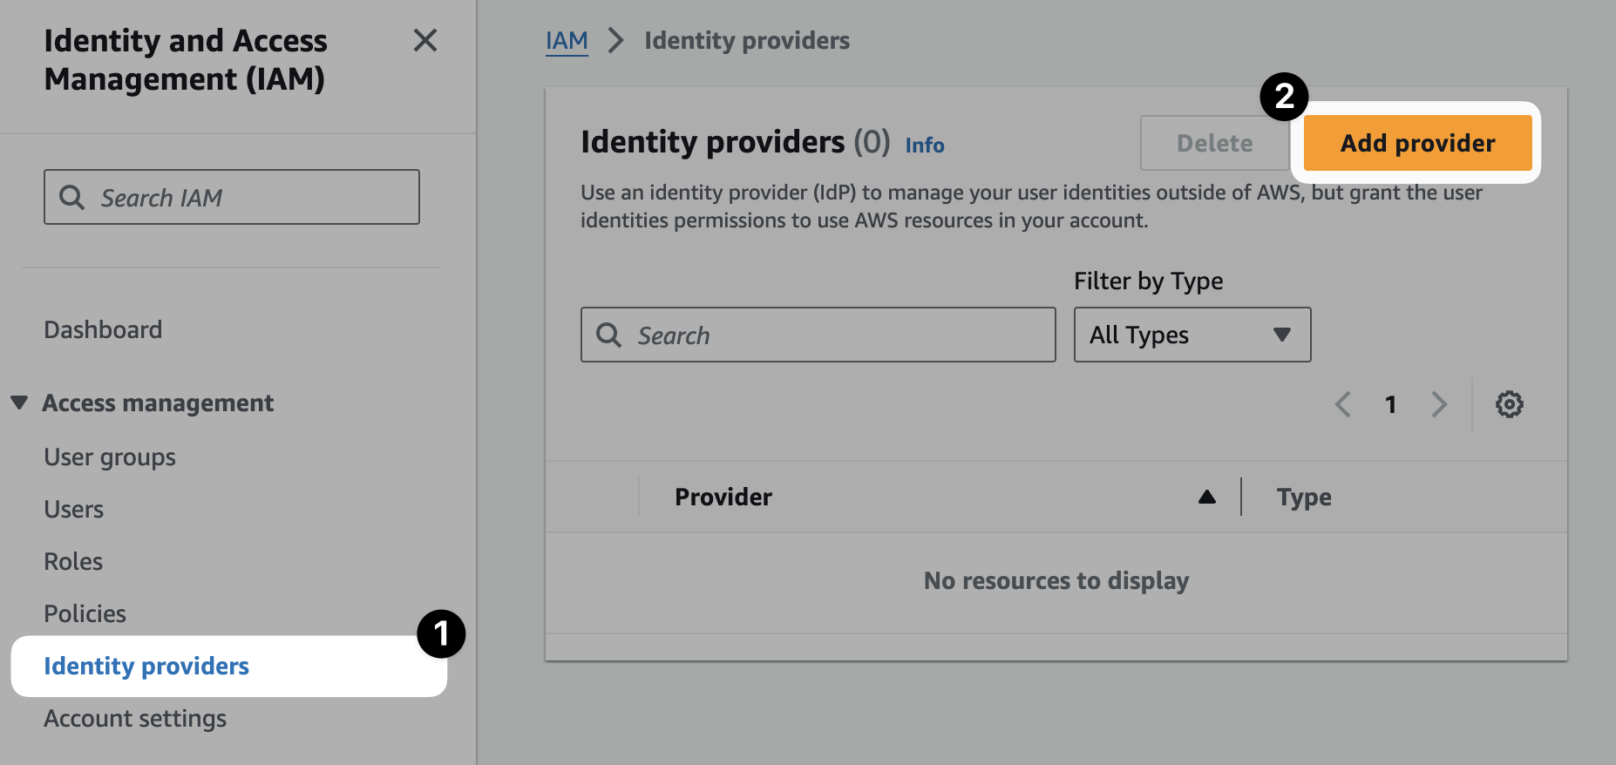Navigate to Users page
This screenshot has height=765, width=1616.
tap(74, 510)
